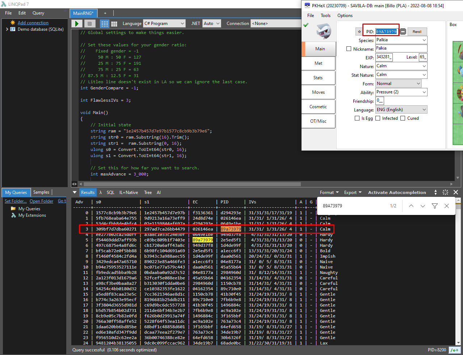Viewport: 463px width, 355px height.
Task: Select rich text results view icon
Action: [x=105, y=24]
